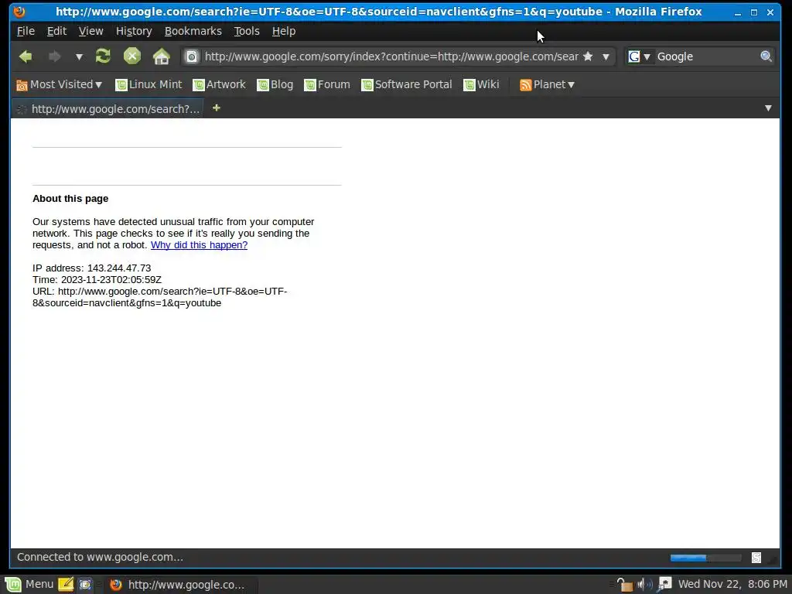
Task: Expand the Planet feed bookmark
Action: point(547,84)
